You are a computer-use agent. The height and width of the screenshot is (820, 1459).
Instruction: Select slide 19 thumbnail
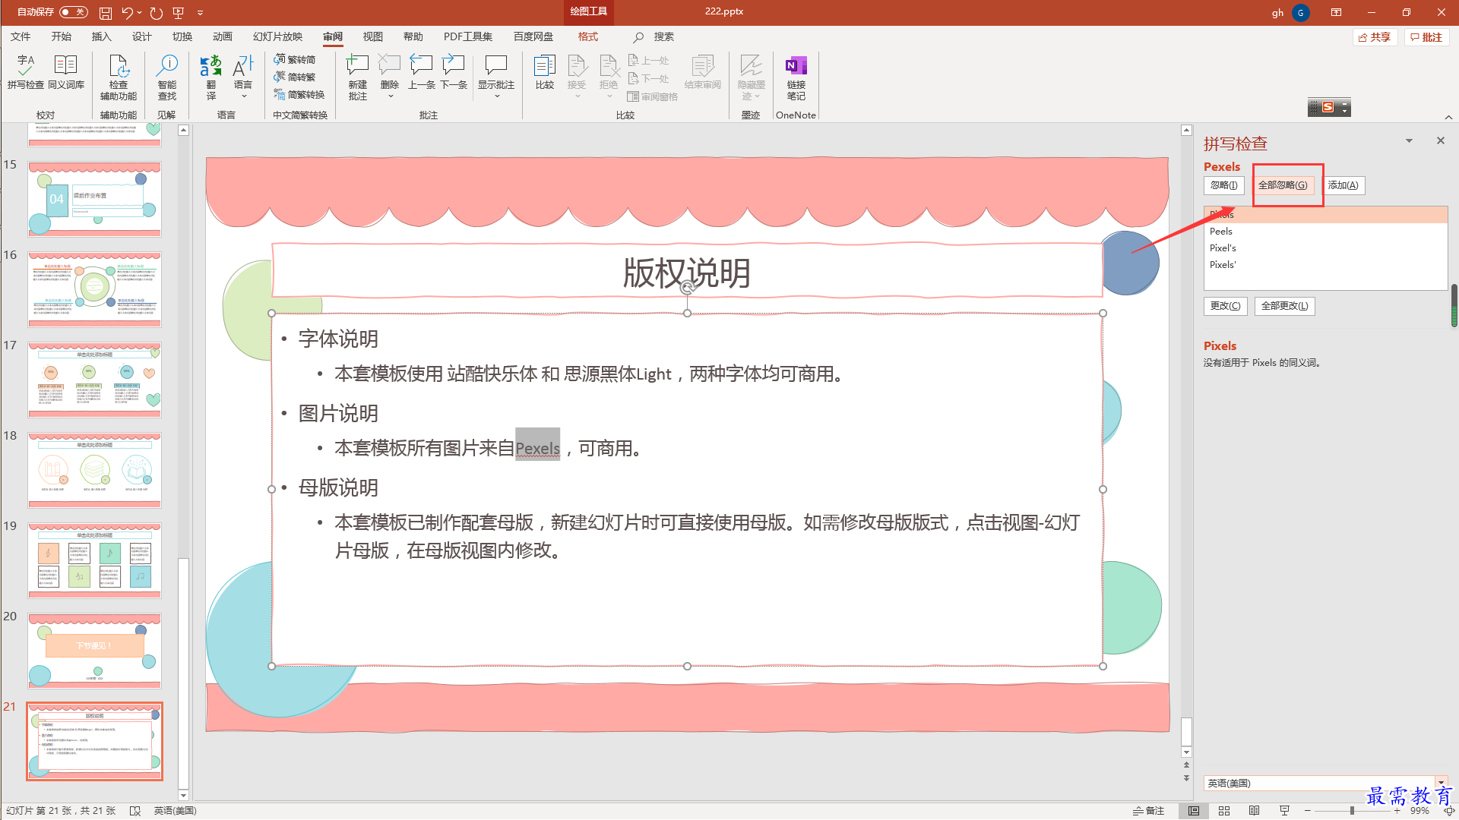tap(95, 560)
